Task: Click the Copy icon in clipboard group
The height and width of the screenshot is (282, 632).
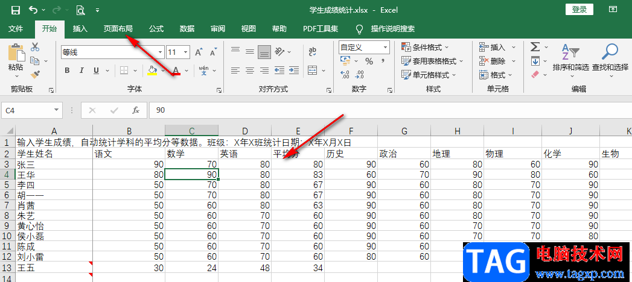Action: [x=35, y=61]
